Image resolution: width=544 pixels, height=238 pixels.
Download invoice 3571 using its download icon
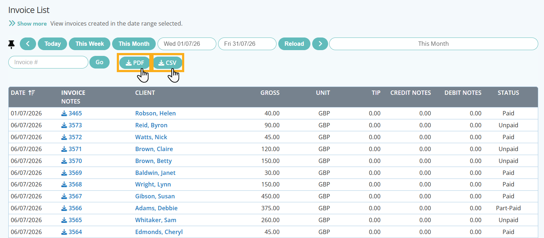coord(64,149)
